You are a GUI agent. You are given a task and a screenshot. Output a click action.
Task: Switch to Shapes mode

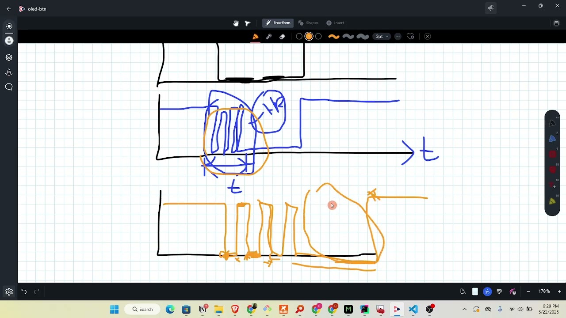click(308, 23)
